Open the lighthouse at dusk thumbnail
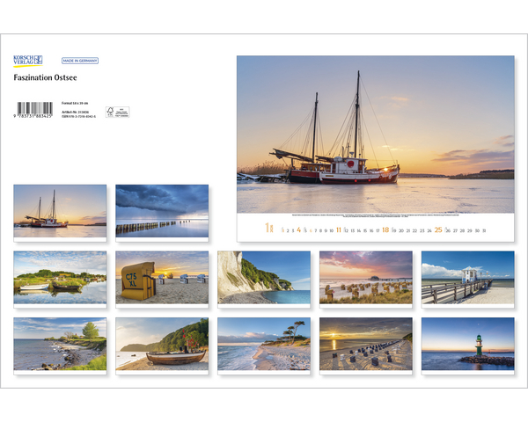 (467, 345)
